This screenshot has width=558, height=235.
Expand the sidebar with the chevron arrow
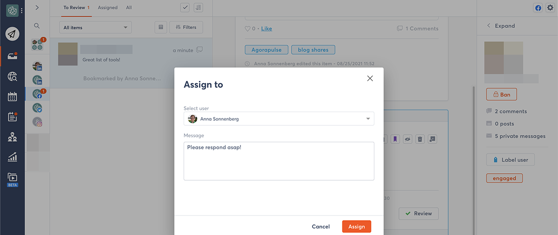37,7
